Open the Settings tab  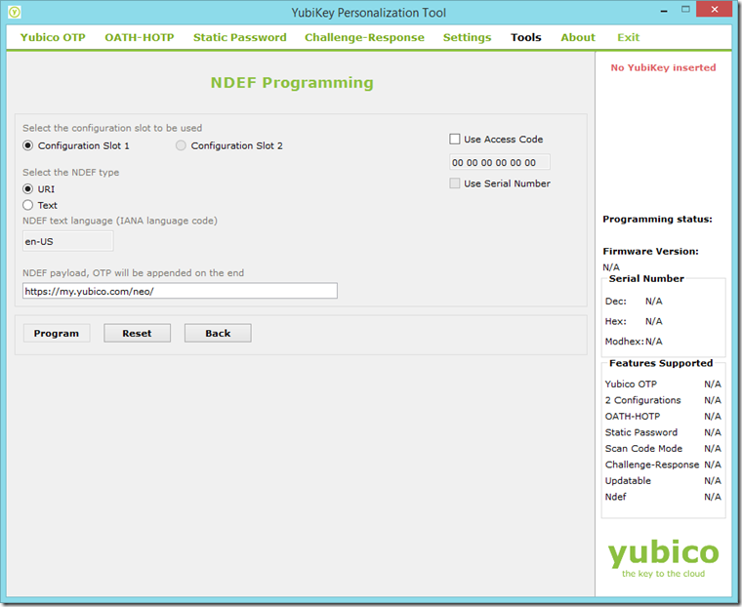coord(467,37)
